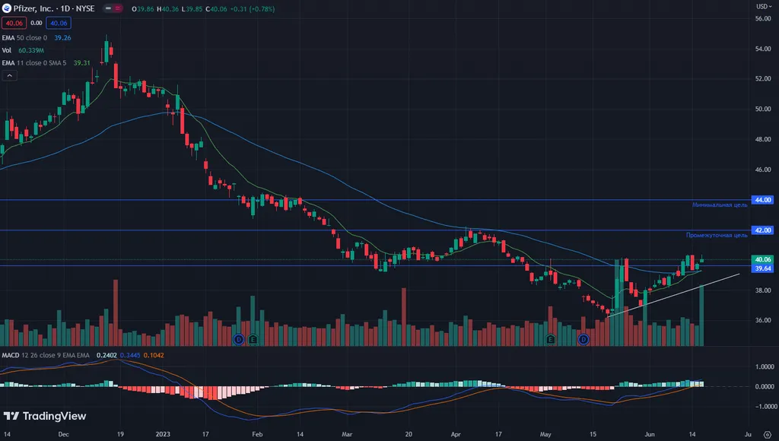
Task: Click the Pfizer logo icon beside the symbol name
Action: [7, 8]
